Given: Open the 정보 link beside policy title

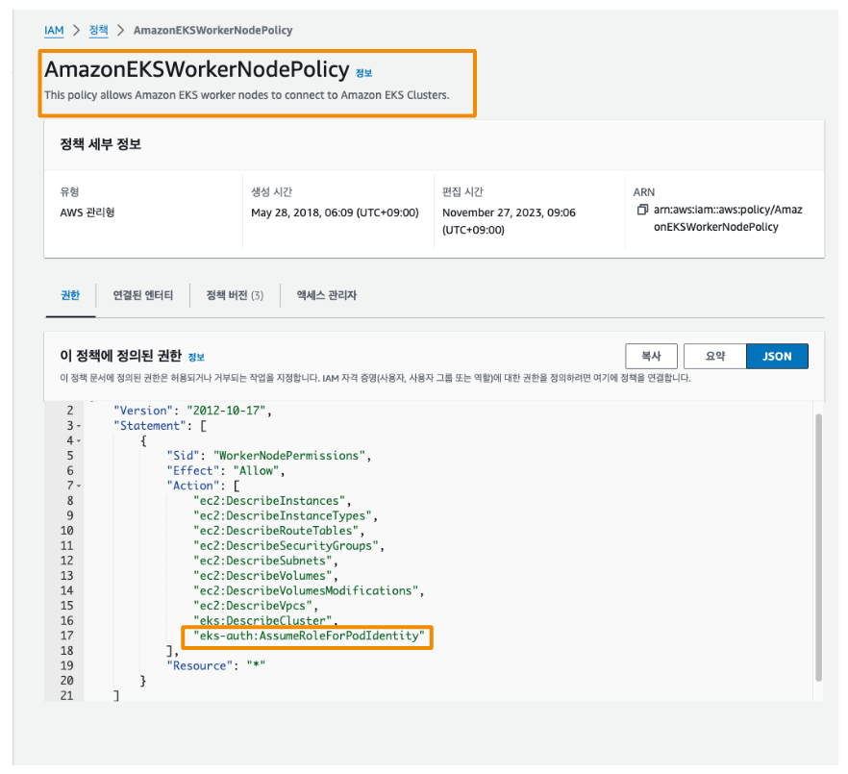Looking at the screenshot, I should [363, 73].
